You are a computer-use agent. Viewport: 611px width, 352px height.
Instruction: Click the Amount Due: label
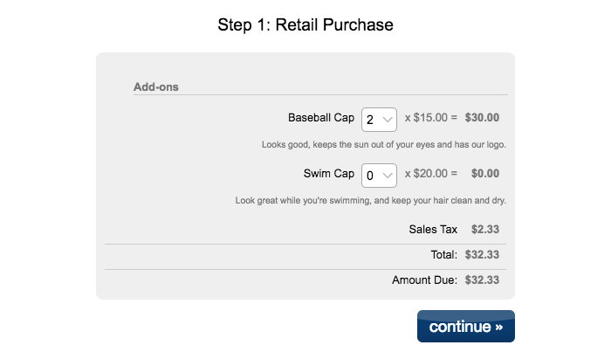click(425, 280)
